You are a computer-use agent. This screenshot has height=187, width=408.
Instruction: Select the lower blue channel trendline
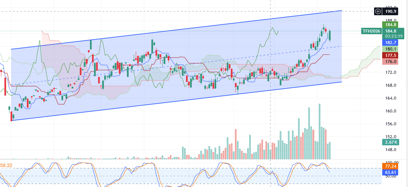(x=170, y=101)
